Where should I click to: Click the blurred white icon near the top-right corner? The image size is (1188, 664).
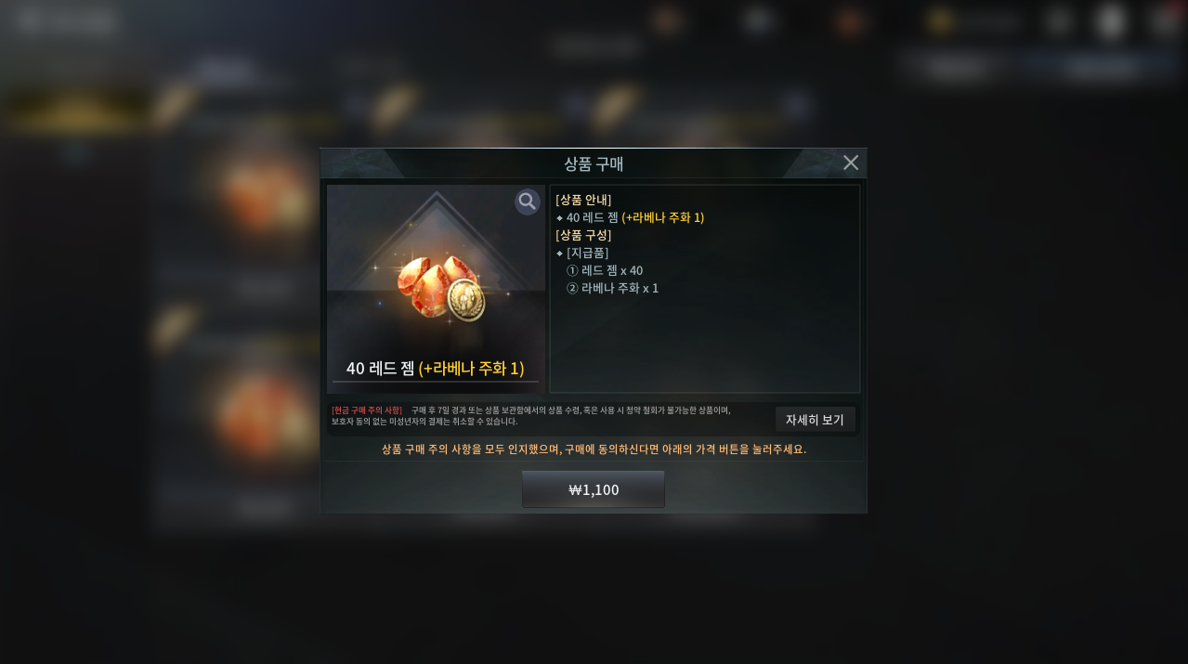pyautogui.click(x=1111, y=21)
